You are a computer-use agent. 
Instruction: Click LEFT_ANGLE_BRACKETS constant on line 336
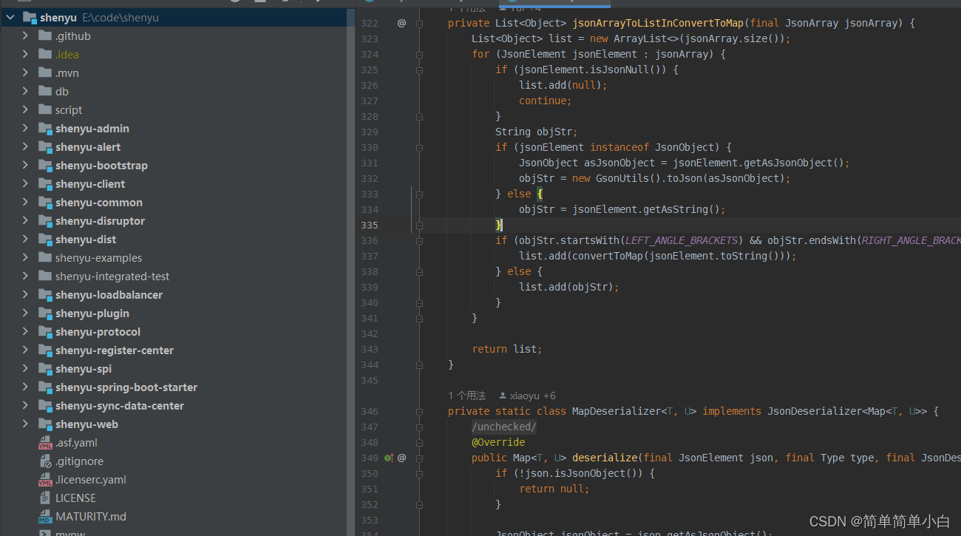(682, 240)
